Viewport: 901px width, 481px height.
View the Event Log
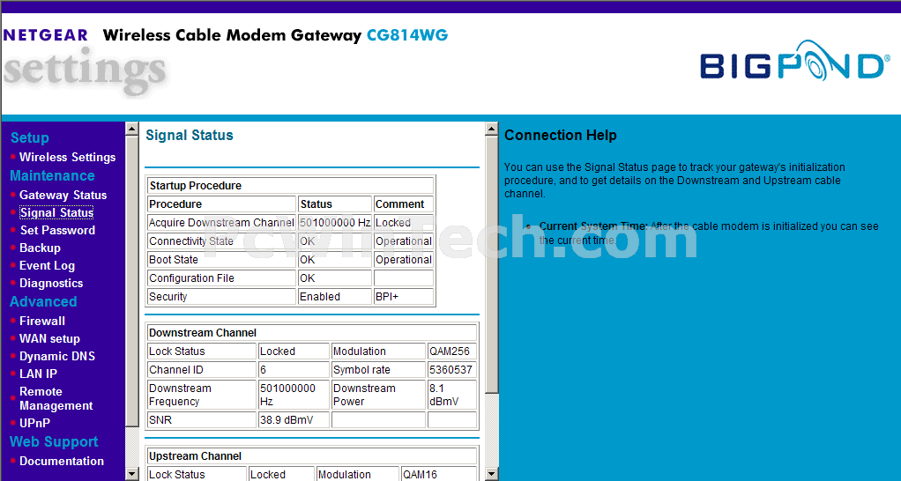coord(47,266)
